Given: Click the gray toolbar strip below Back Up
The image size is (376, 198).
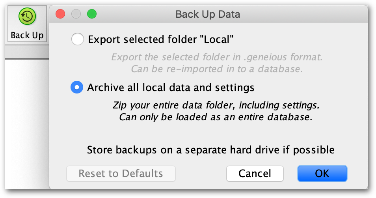Looking at the screenshot, I should 27,52.
